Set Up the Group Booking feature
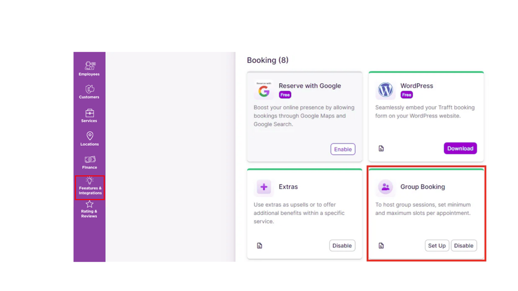This screenshot has height=291, width=518. (x=436, y=245)
